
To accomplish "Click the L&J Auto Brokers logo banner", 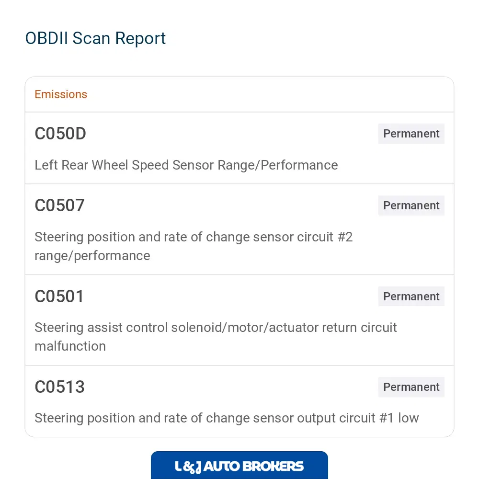I will 239,465.
